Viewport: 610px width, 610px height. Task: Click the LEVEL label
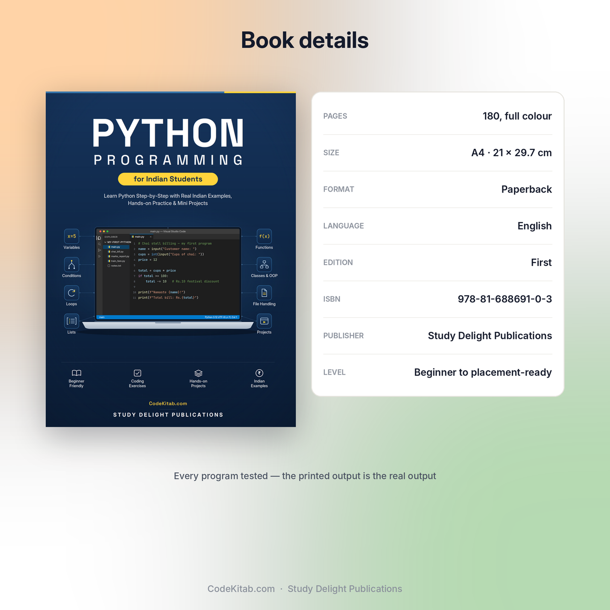334,372
